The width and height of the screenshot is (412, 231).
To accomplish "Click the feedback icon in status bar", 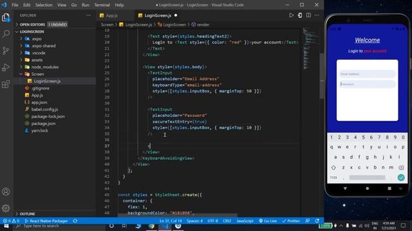I will (308, 221).
